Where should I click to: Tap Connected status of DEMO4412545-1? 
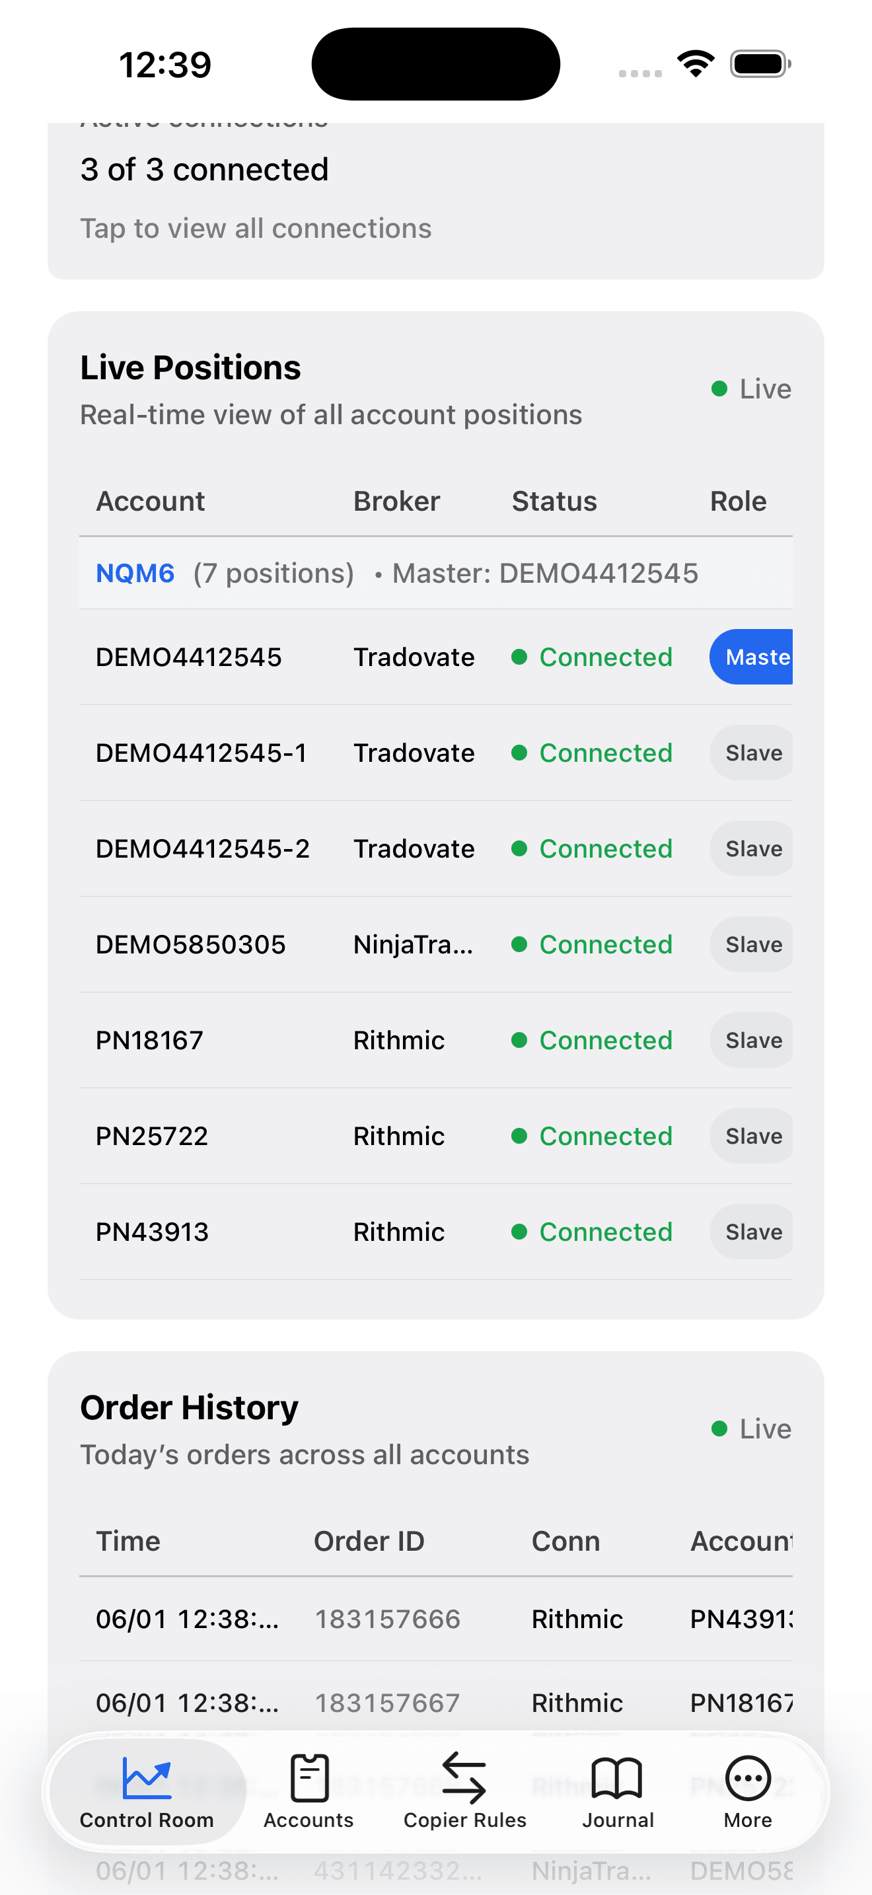tap(592, 753)
